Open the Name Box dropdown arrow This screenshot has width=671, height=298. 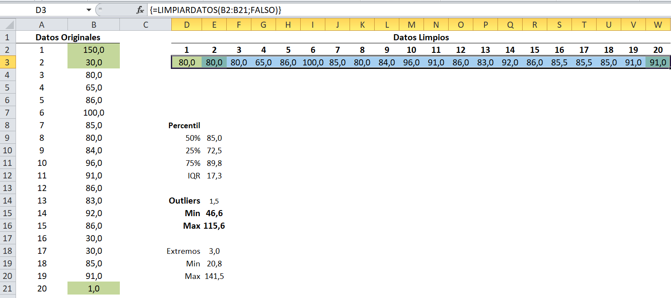pos(89,10)
